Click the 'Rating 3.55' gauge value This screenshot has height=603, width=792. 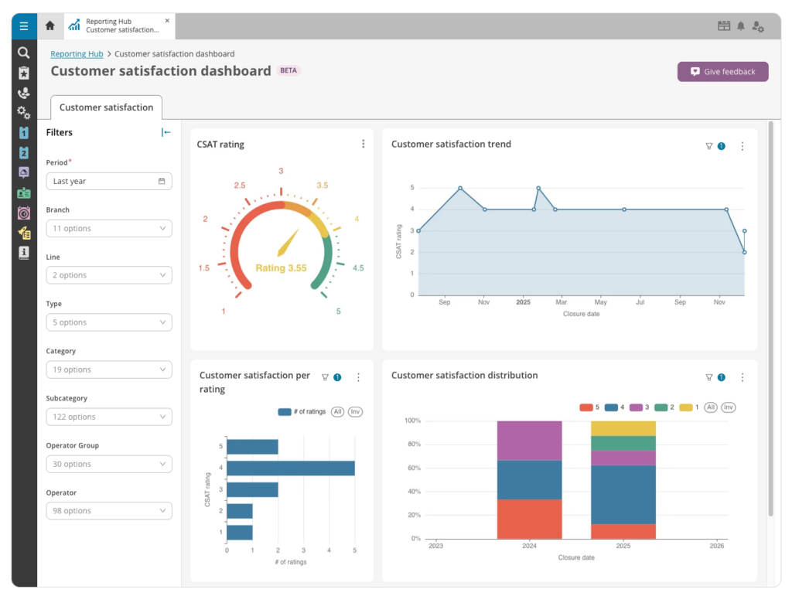point(281,268)
